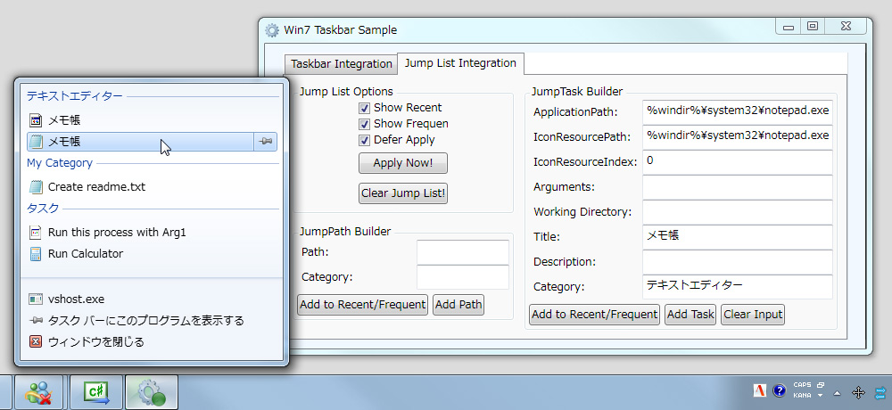
Task: Focus the JumpPath Path input field
Action: [x=463, y=252]
